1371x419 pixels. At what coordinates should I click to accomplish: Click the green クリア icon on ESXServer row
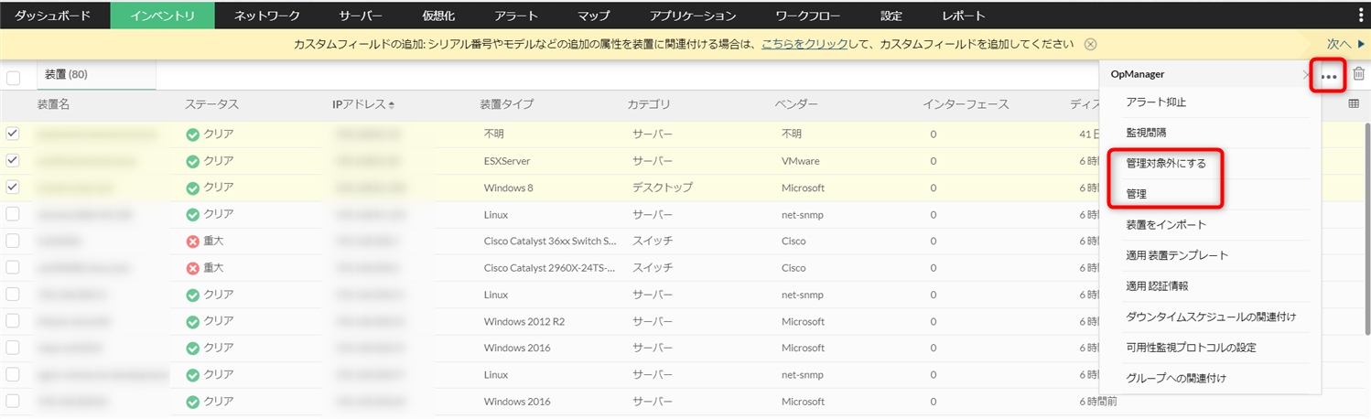(192, 161)
